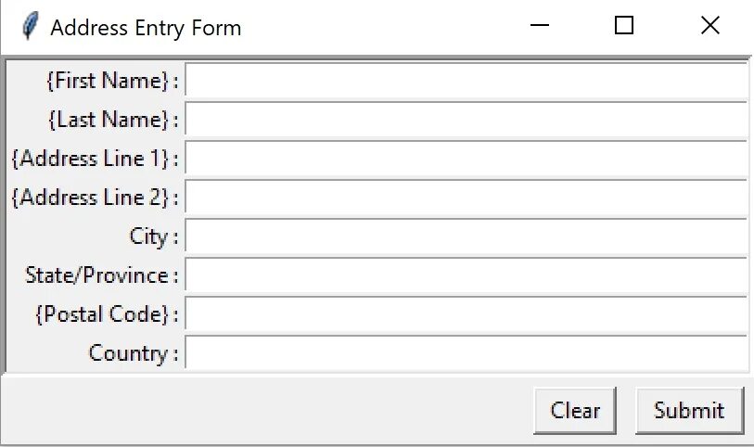Click the Tk feather icon in the title bar
754x447 pixels.
click(30, 26)
